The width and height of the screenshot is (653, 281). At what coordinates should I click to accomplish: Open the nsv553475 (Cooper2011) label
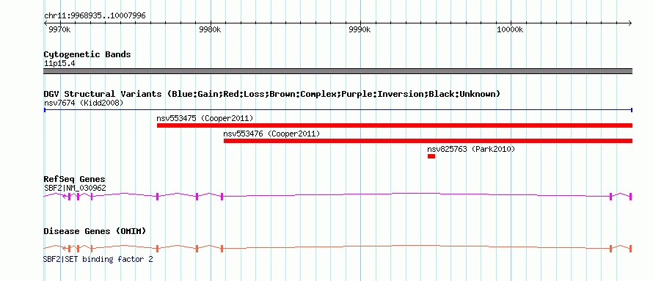[205, 118]
